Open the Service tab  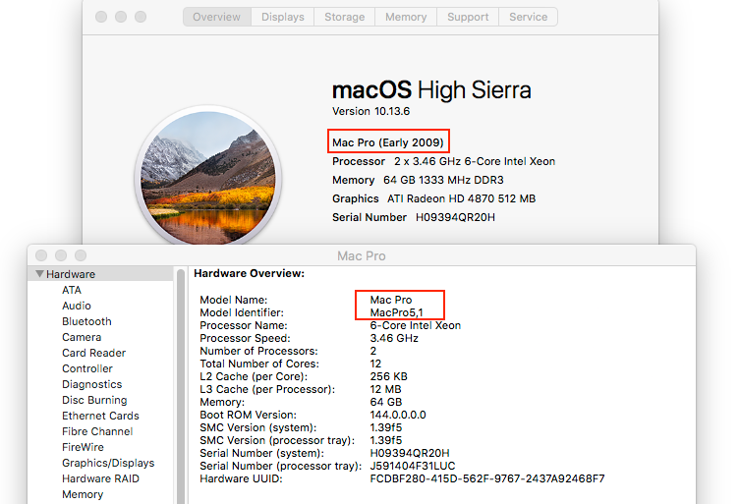pyautogui.click(x=529, y=17)
